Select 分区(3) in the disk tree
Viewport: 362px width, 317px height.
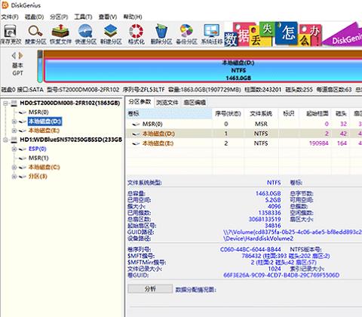38,177
